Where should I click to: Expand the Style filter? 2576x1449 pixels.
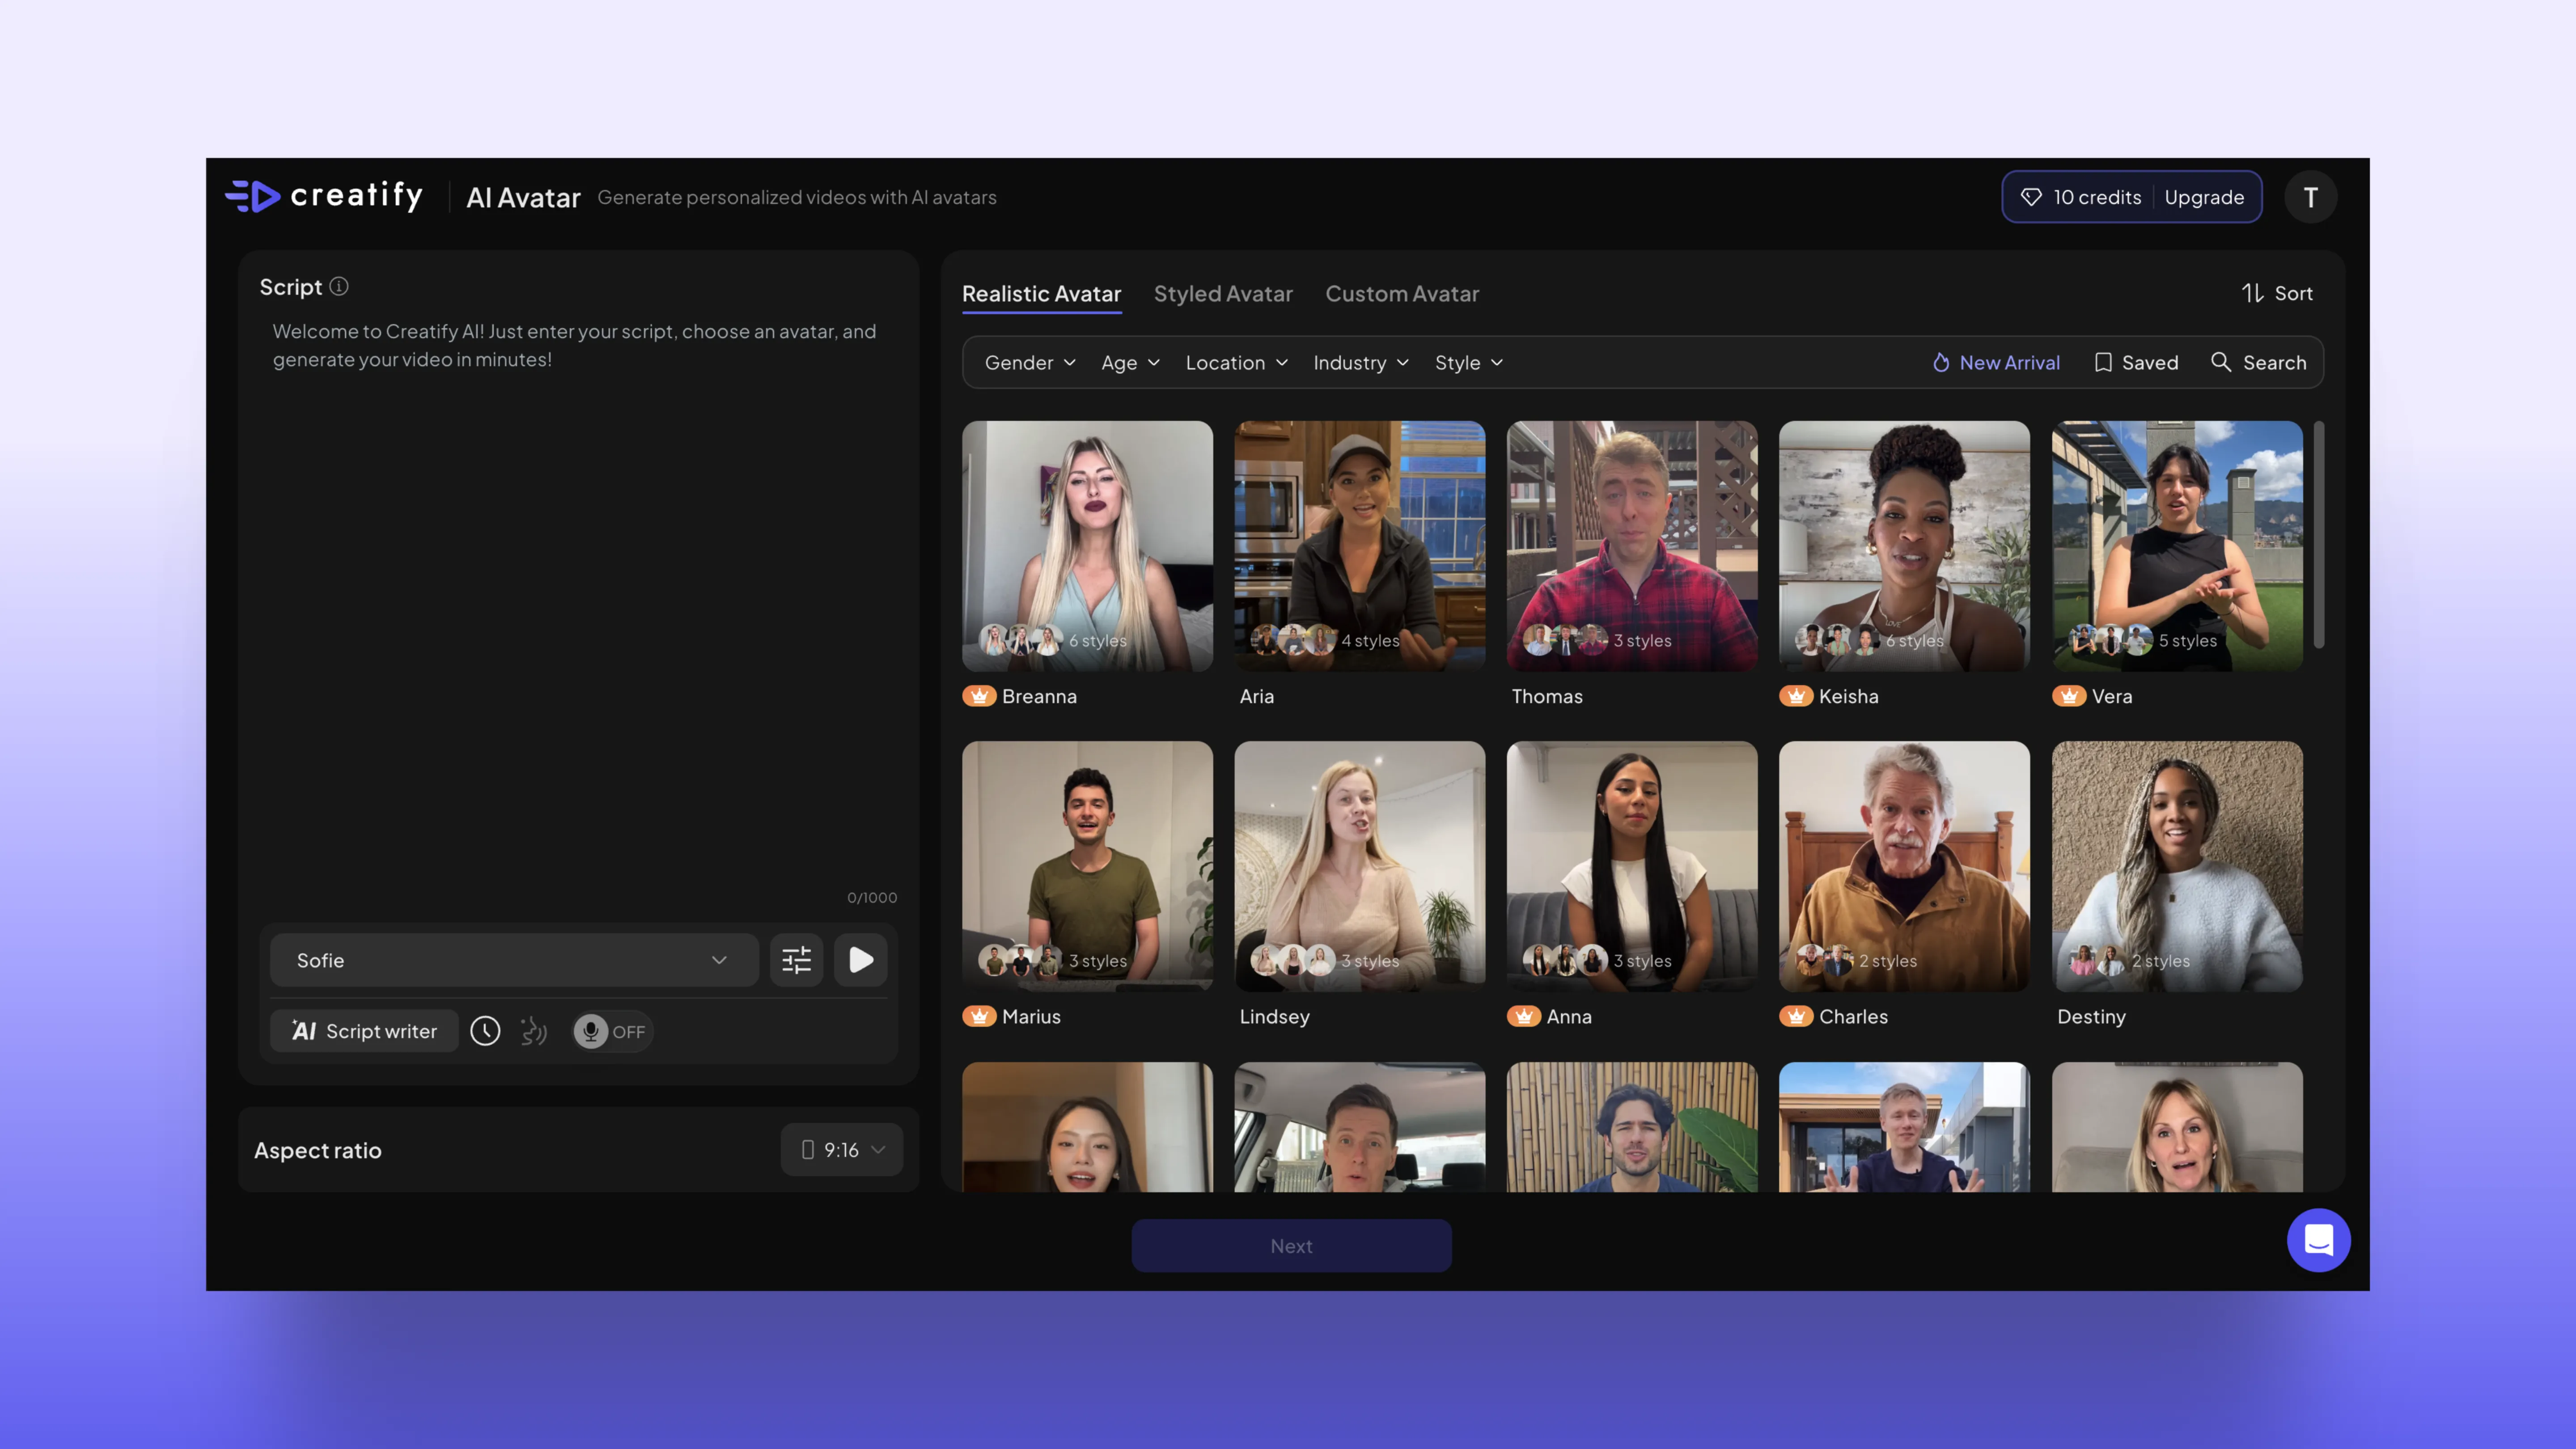click(1469, 363)
